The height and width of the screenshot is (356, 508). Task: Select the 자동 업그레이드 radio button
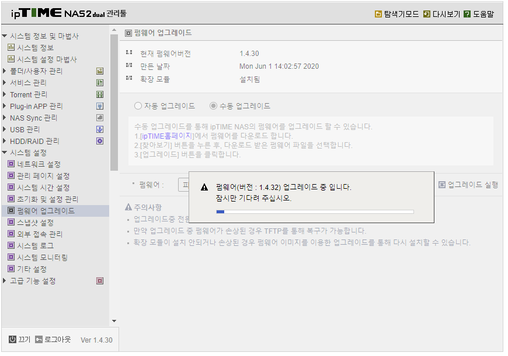point(138,106)
